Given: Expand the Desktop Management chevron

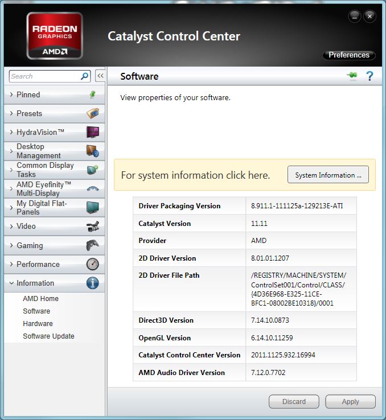Looking at the screenshot, I should [11, 151].
